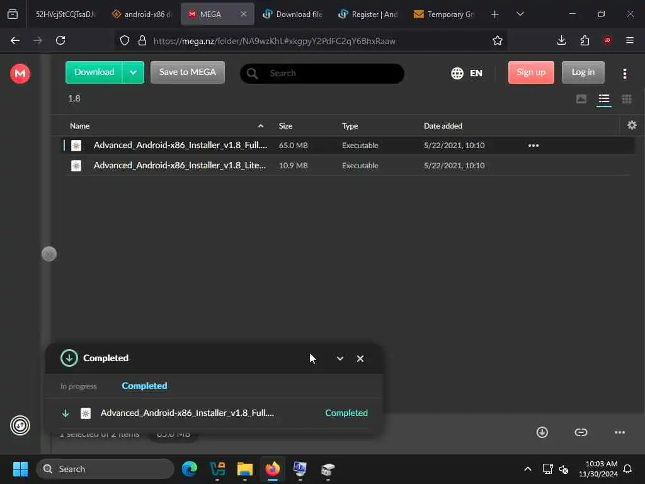Select the grid view icon

point(627,99)
